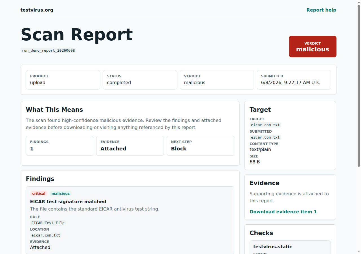Click the Target panel heading
The height and width of the screenshot is (254, 361).
click(x=260, y=110)
